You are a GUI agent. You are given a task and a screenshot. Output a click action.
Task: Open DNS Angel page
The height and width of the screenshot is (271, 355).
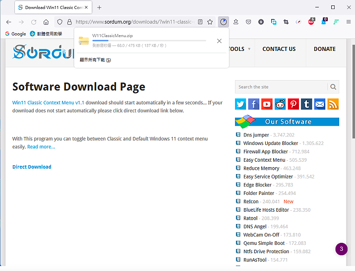click(255, 226)
